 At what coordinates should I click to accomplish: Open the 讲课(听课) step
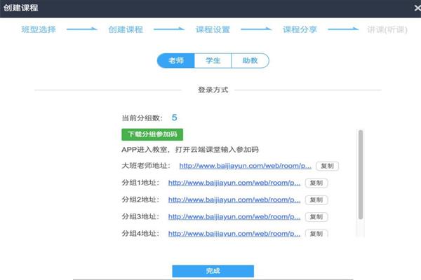386,30
